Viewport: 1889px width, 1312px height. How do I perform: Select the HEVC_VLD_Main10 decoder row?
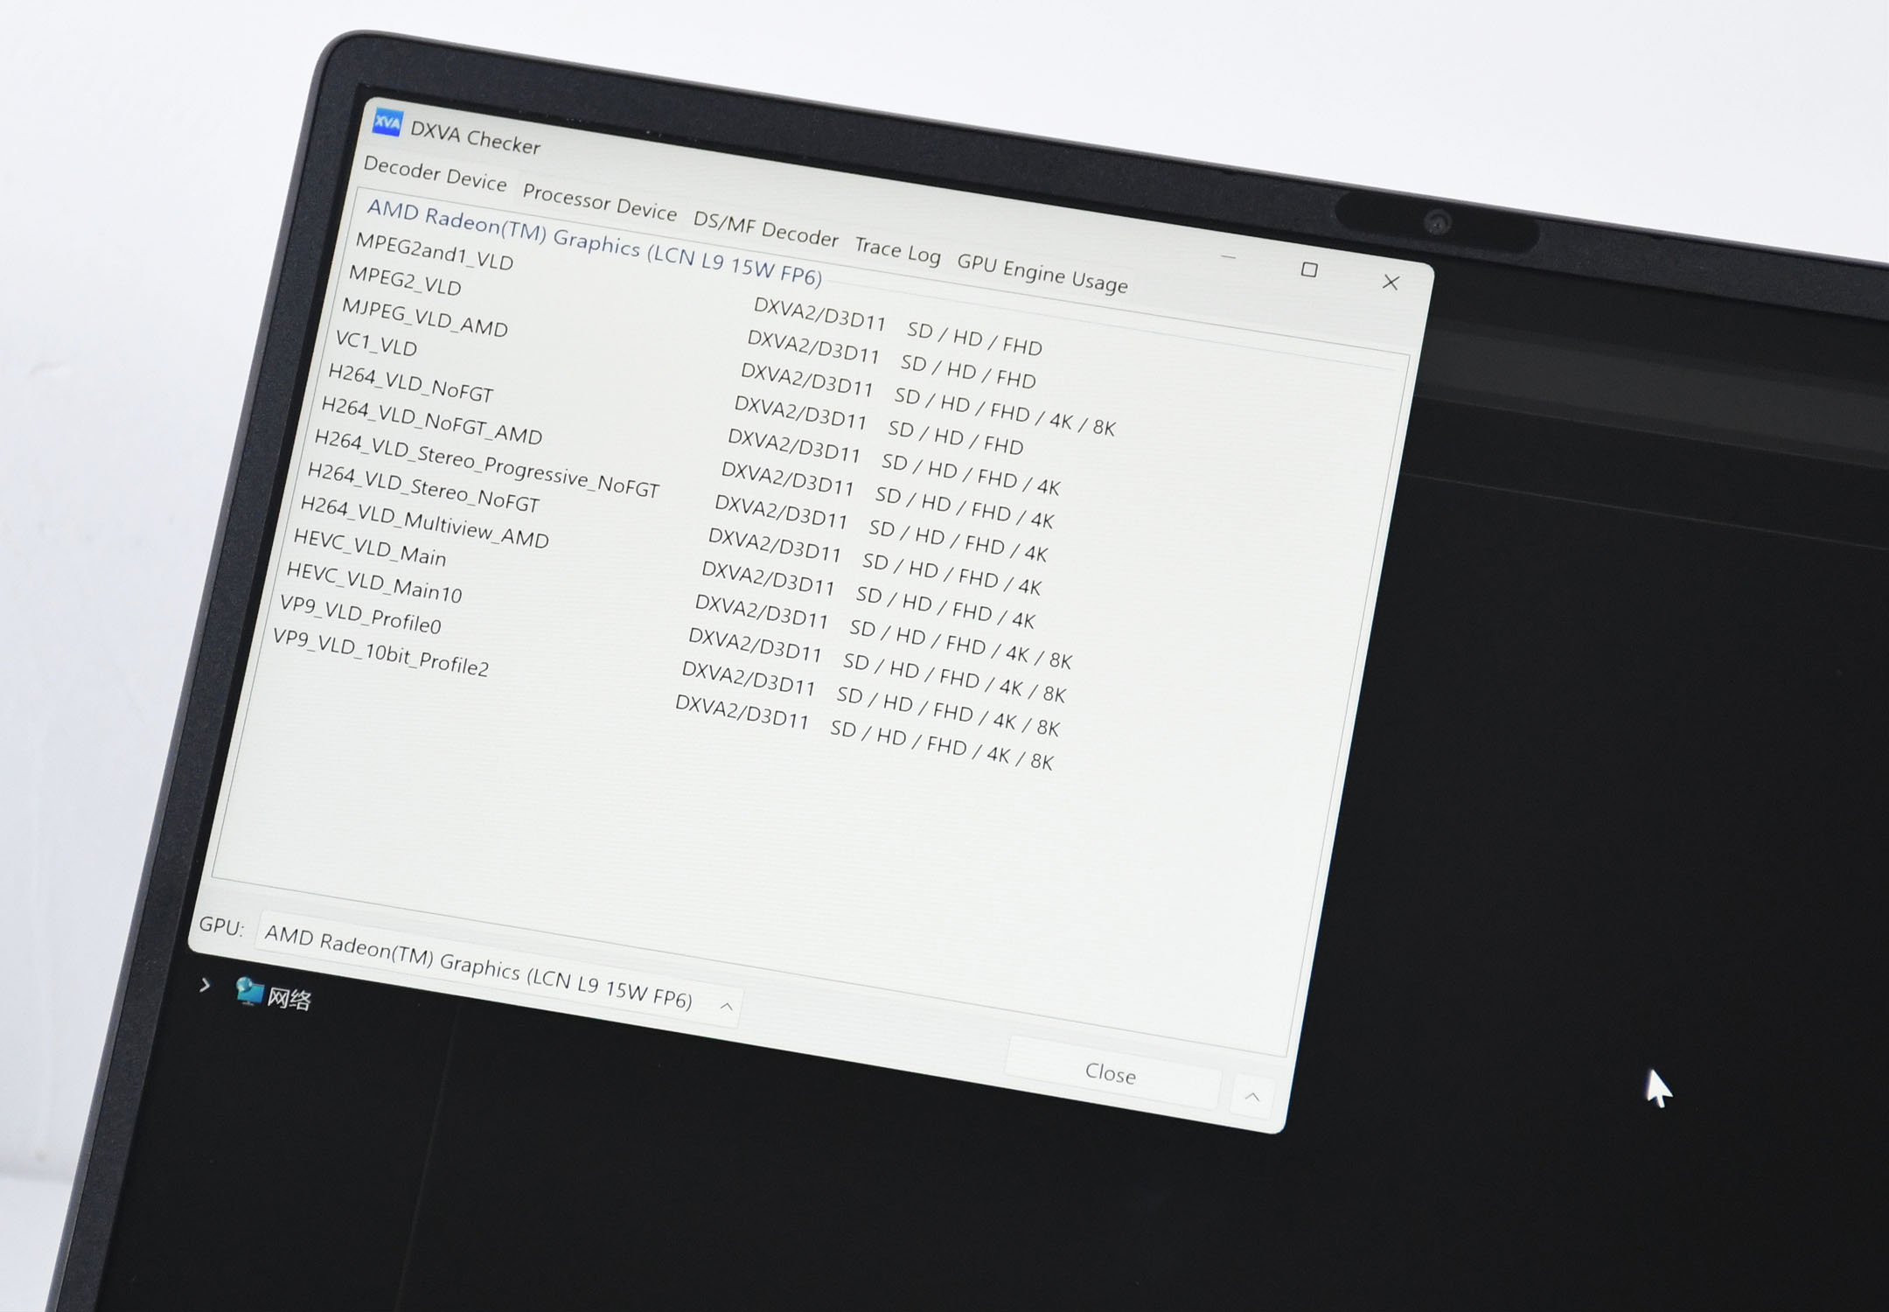[x=374, y=583]
